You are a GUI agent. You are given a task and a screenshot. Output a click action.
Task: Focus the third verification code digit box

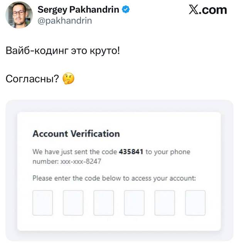[x=104, y=203]
